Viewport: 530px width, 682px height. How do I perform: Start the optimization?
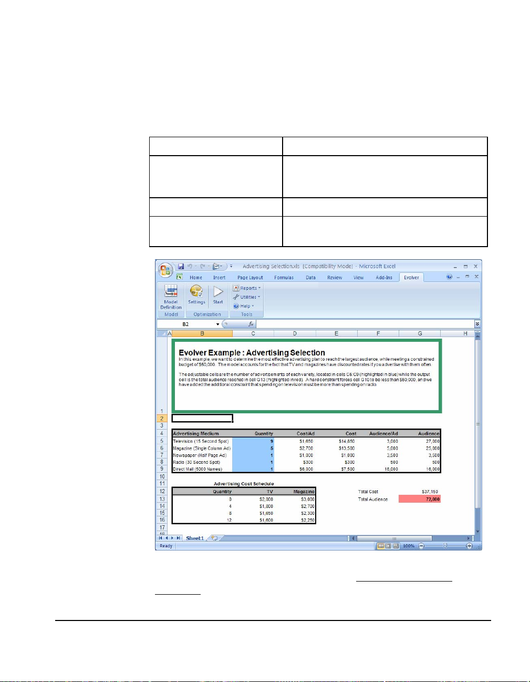218,296
